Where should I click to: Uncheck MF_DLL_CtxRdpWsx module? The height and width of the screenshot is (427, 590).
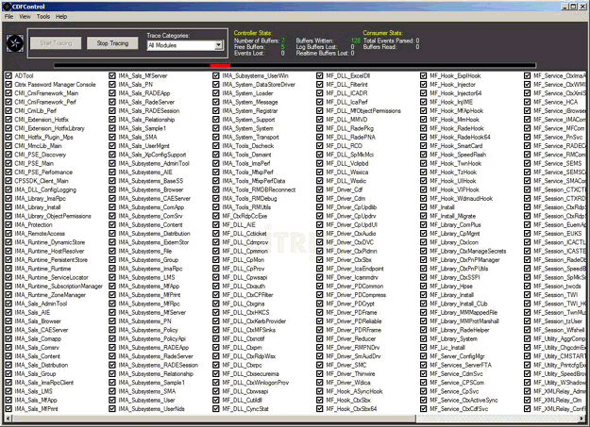(216, 356)
